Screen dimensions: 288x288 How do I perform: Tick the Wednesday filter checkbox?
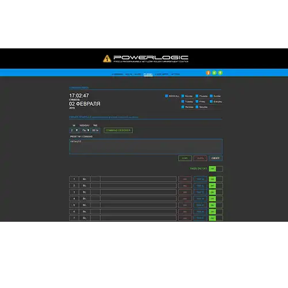(x=183, y=107)
